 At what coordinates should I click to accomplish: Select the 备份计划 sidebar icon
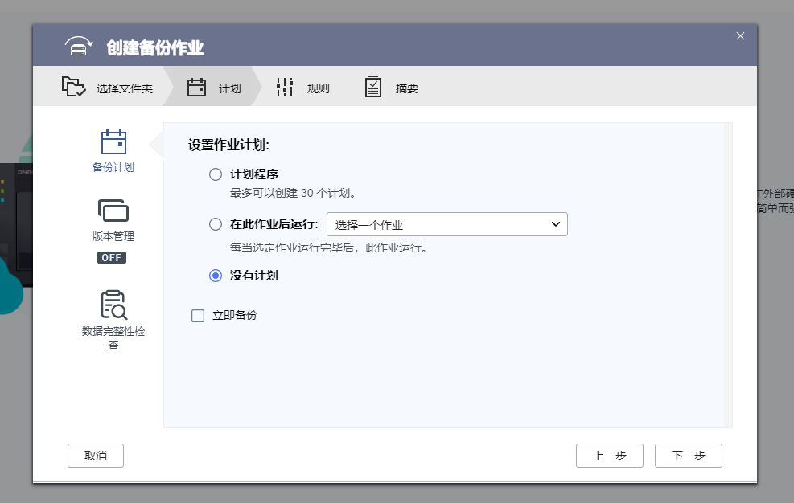113,141
